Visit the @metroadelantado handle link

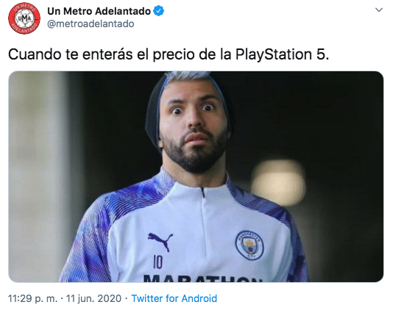click(x=91, y=24)
